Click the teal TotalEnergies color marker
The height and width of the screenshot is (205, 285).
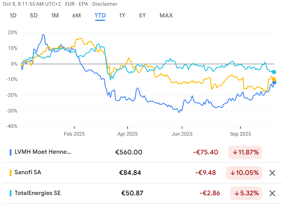pyautogui.click(x=11, y=193)
